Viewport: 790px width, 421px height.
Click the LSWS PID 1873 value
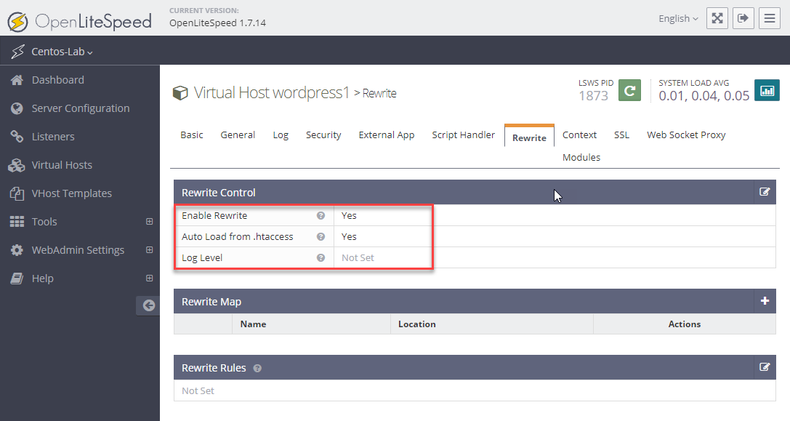click(x=594, y=96)
